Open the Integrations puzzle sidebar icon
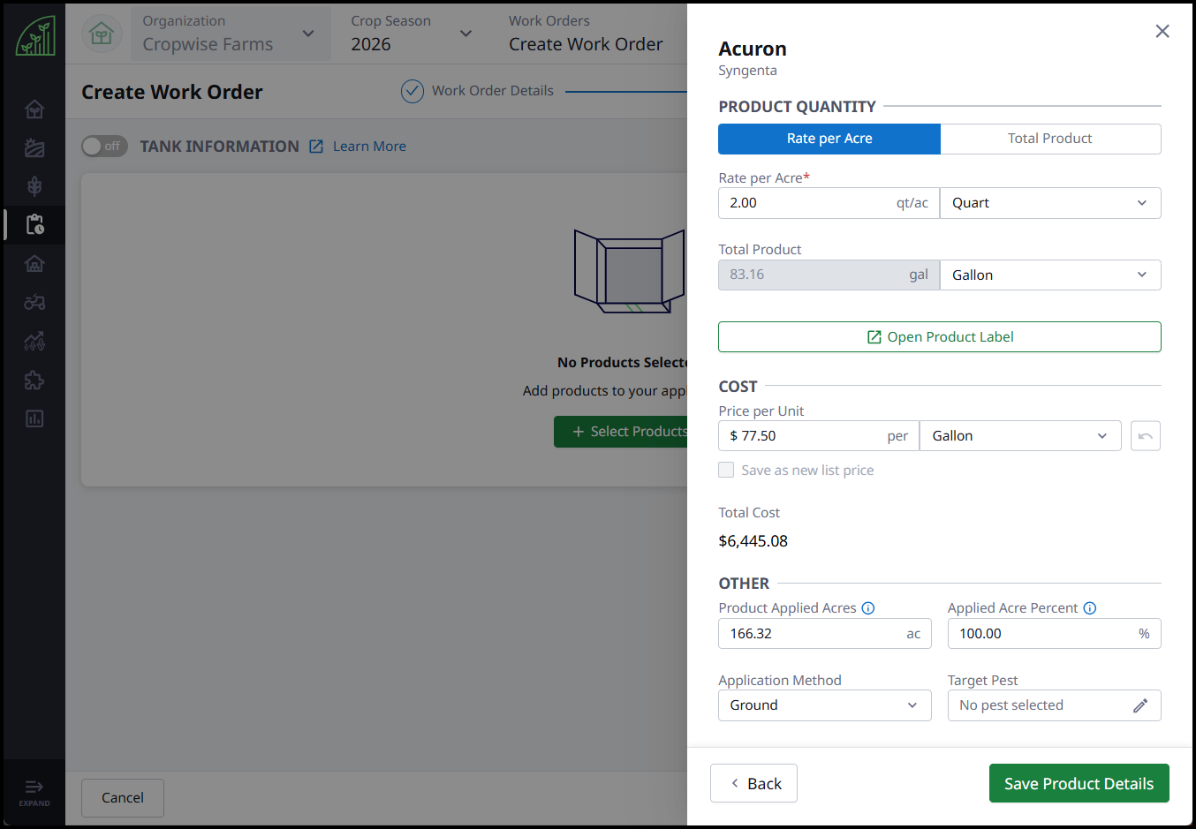The image size is (1196, 829). (x=34, y=380)
